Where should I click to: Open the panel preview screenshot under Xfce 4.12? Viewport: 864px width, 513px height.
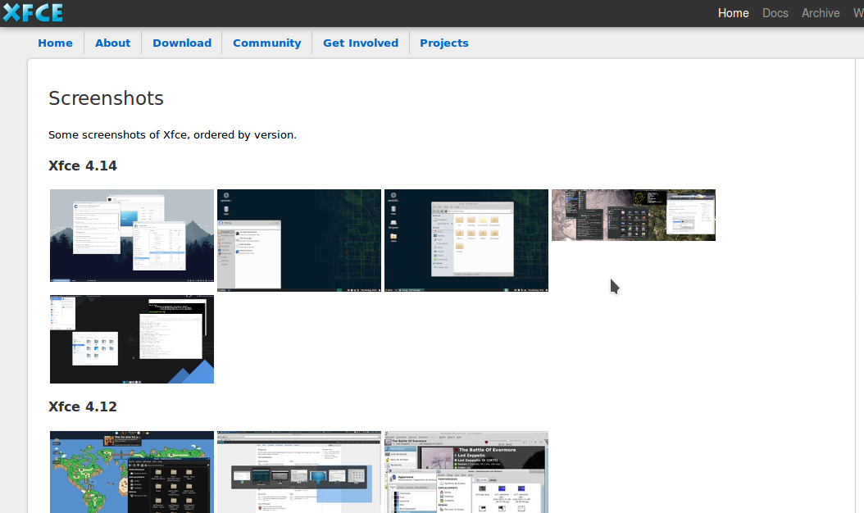[298, 472]
